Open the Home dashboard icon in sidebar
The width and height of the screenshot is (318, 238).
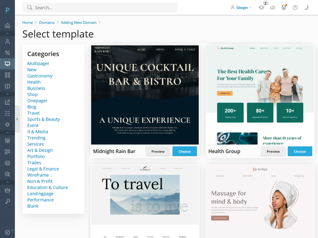tap(7, 25)
